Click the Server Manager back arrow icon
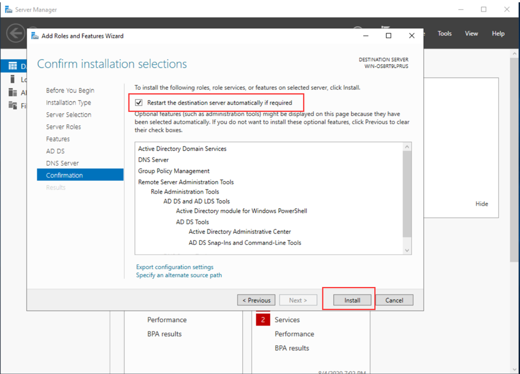 [16, 33]
